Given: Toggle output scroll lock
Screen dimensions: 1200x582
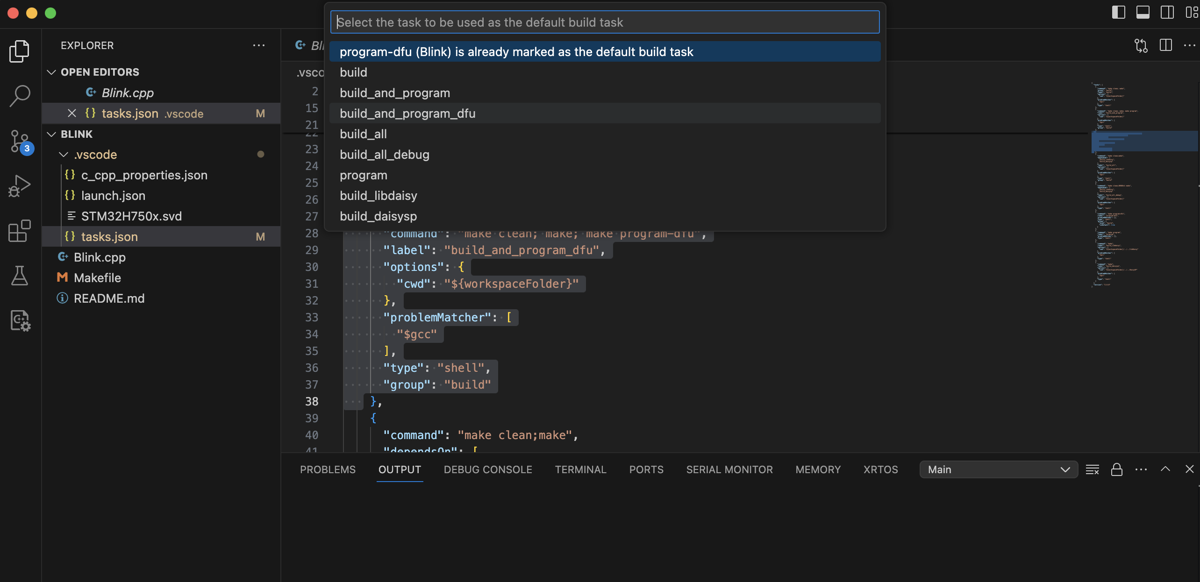Looking at the screenshot, I should 1117,469.
